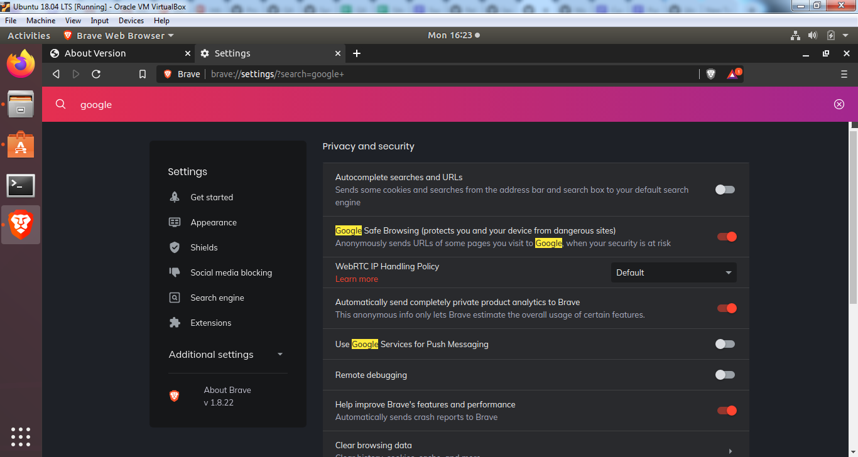
Task: Click the Social media blocking thumbs-down icon
Action: (175, 272)
